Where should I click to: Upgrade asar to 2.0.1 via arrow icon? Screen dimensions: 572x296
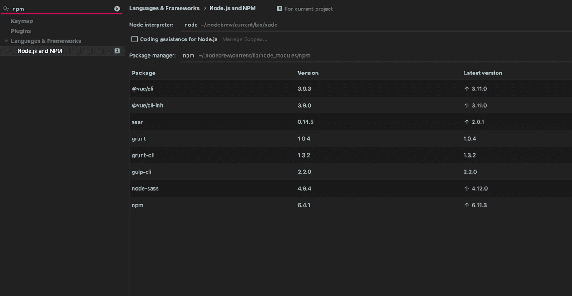[x=466, y=122]
